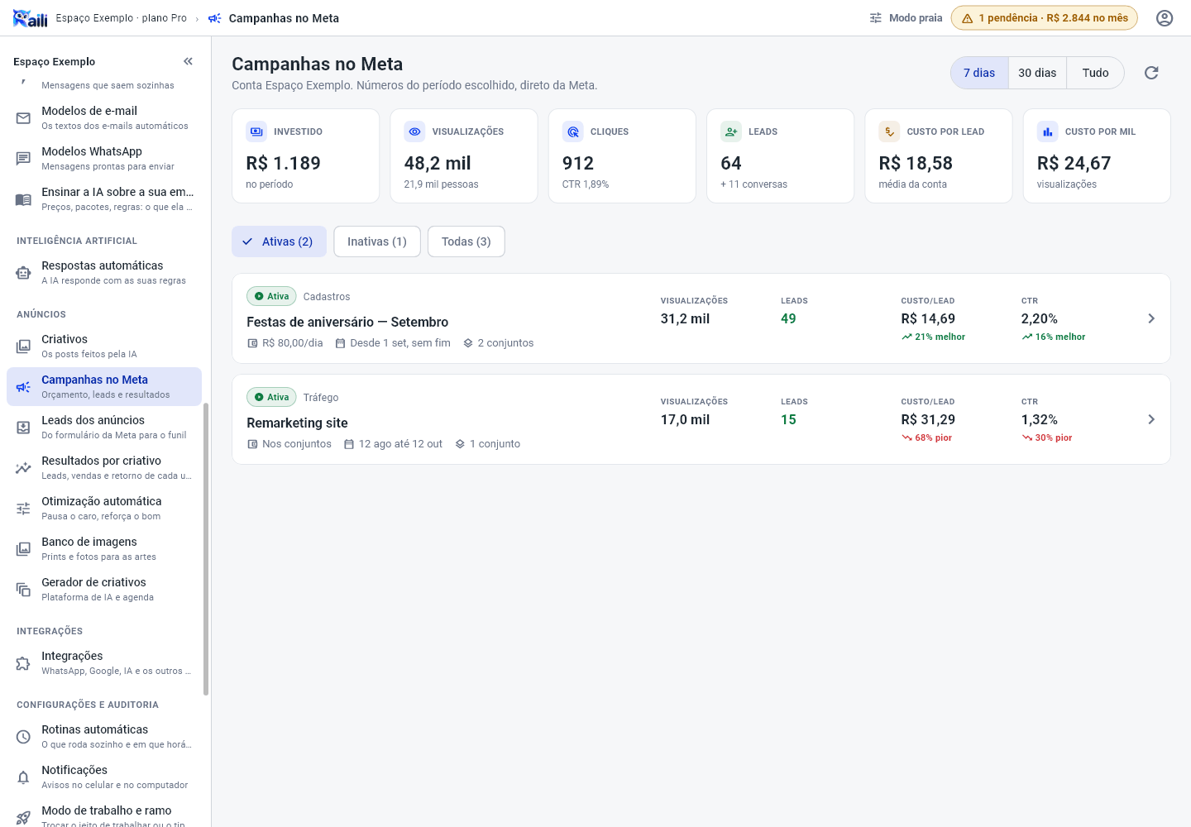Switch period to 30 dias
The image size is (1191, 827).
coord(1037,73)
